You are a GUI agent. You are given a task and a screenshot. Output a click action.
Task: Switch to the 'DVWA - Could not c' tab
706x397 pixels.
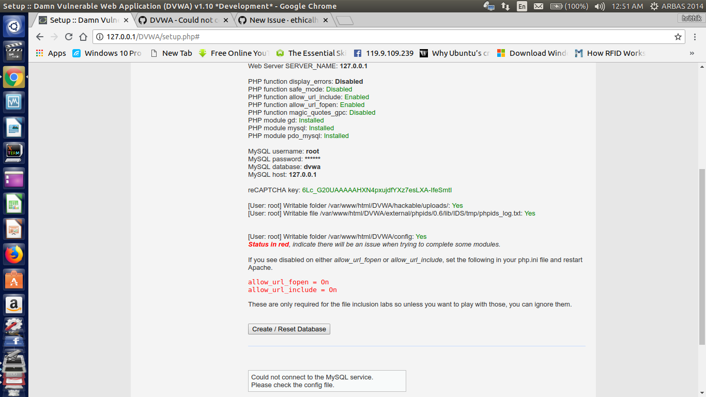click(183, 20)
